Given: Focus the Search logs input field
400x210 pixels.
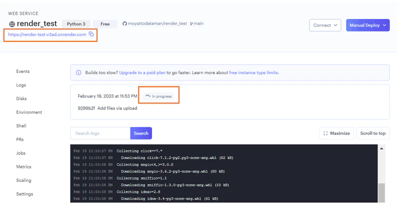Looking at the screenshot, I should [100, 133].
